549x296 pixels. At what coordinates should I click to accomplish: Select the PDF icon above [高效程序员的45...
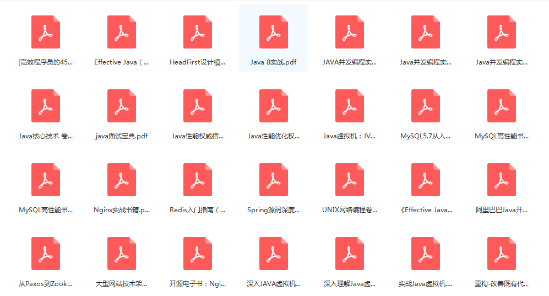(x=46, y=32)
